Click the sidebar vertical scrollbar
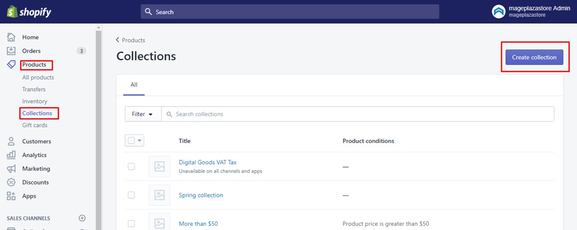This screenshot has height=230, width=577. 99,130
